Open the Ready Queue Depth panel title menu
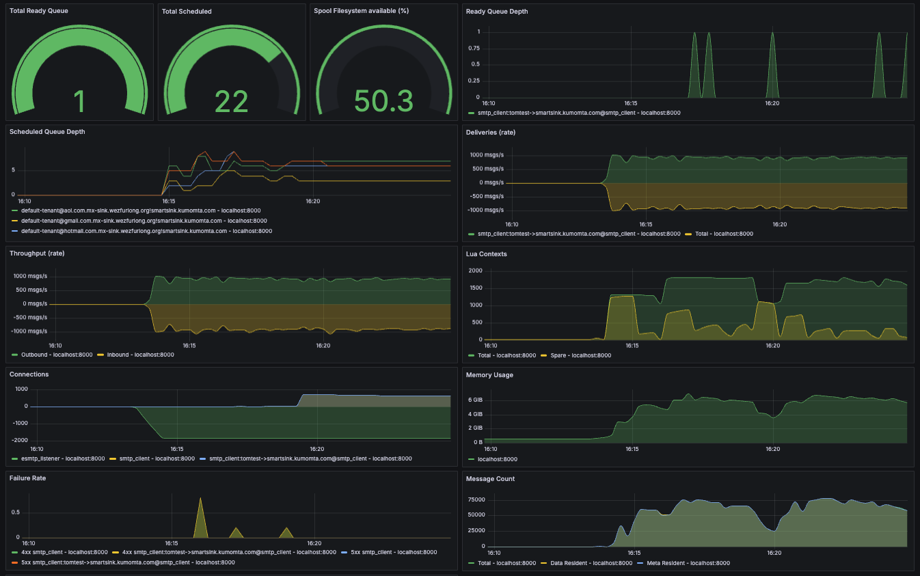This screenshot has height=576, width=920. pos(497,12)
